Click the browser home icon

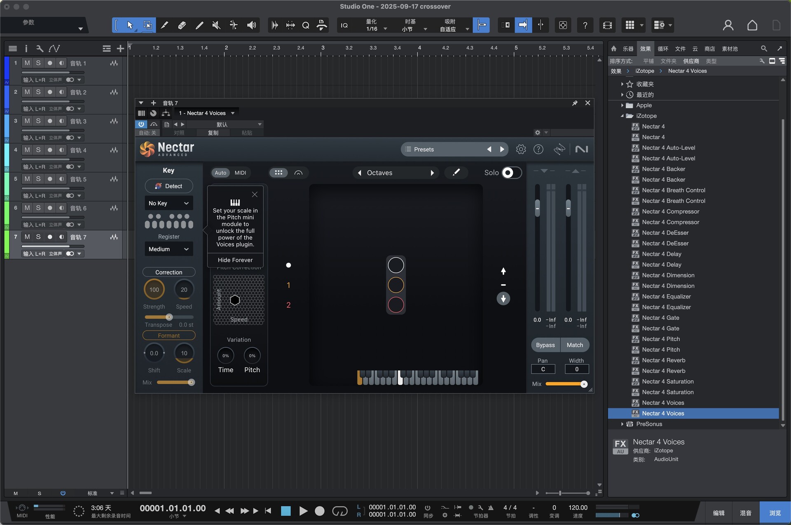(x=614, y=49)
